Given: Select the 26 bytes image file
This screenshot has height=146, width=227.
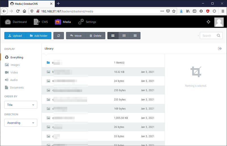Looking at the screenshot, I should 103,127.
